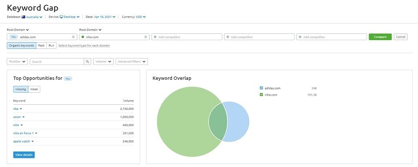This screenshot has height=167, width=418.
Task: Open the Position filter dropdown
Action: 17,61
